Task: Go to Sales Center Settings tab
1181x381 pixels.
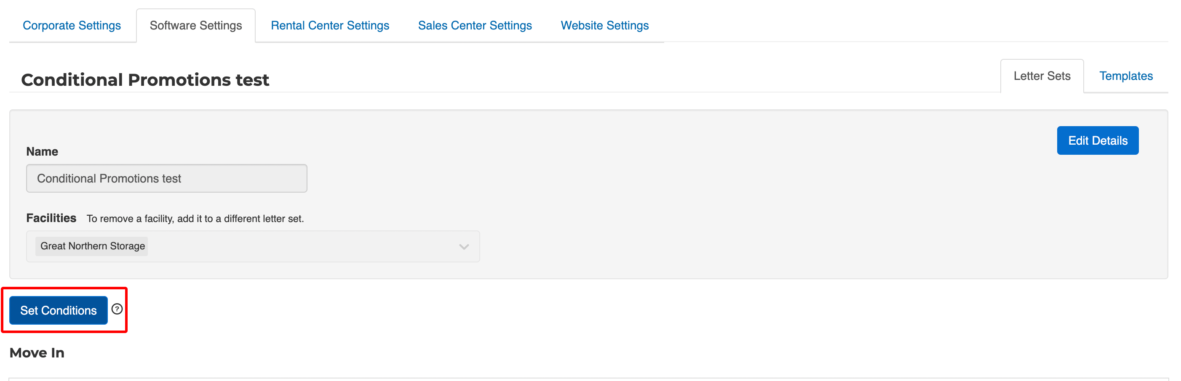Action: coord(475,26)
